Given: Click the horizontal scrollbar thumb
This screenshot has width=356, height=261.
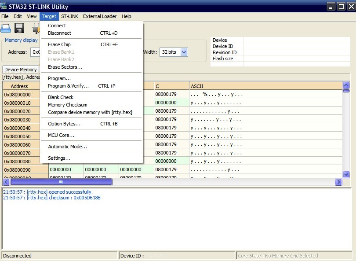Looking at the screenshot, I should pos(61,182).
